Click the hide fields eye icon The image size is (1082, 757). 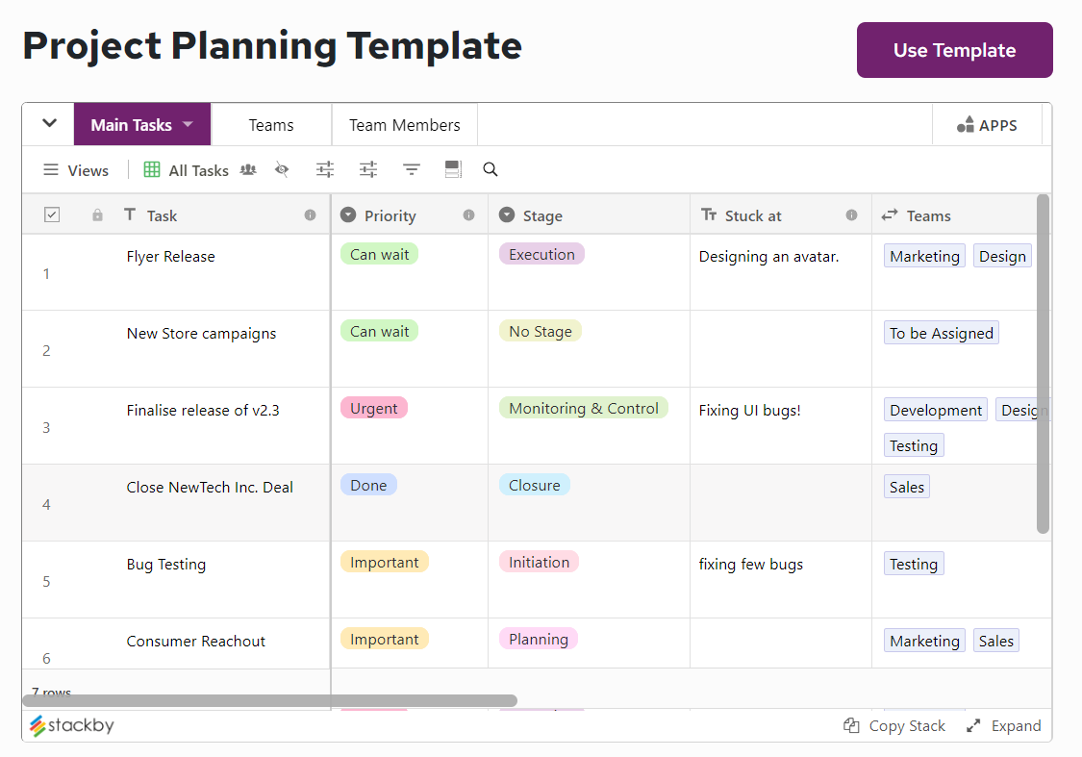[281, 169]
